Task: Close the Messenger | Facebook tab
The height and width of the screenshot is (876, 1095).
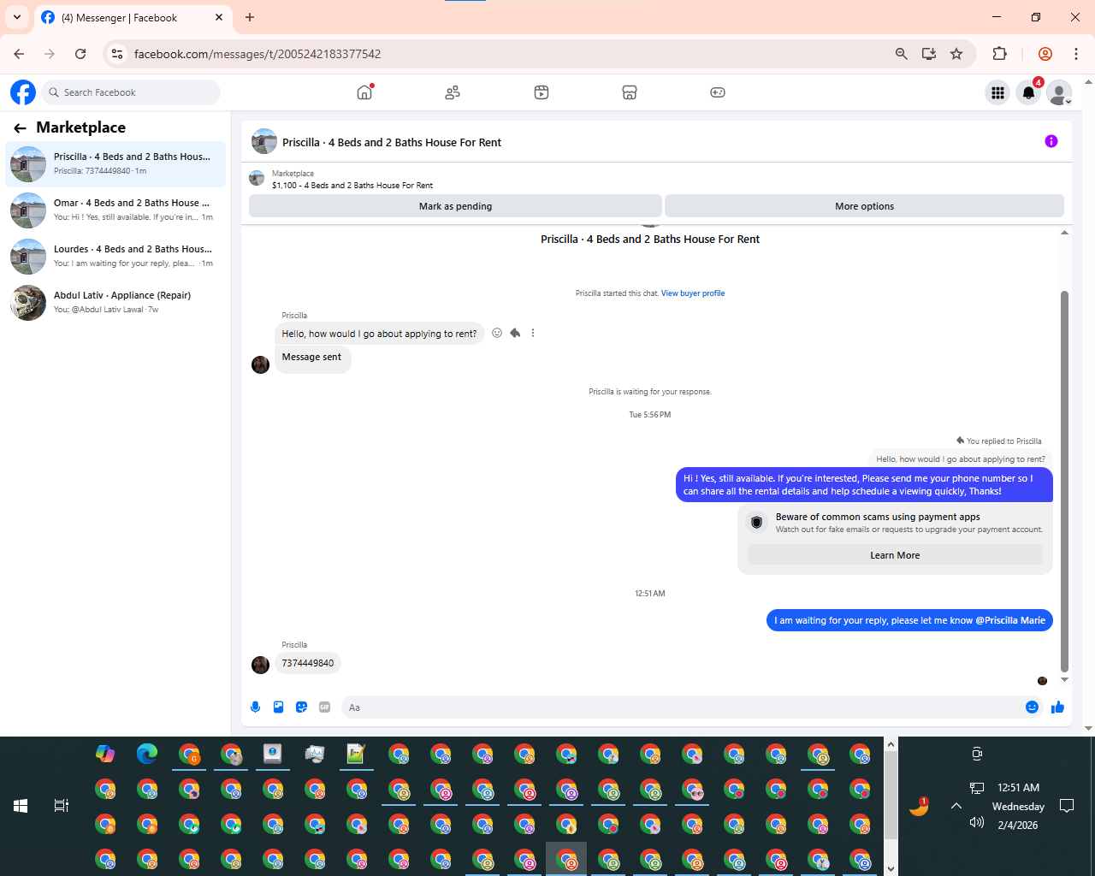Action: [x=219, y=17]
